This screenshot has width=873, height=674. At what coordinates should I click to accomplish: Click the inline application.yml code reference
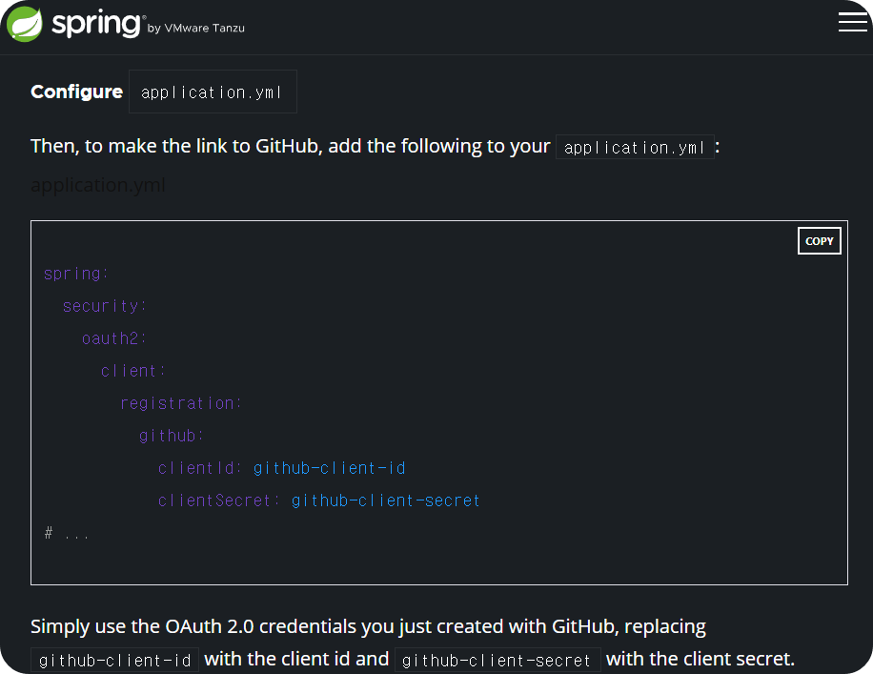coord(635,147)
